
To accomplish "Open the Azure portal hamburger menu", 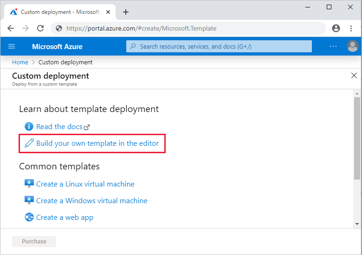I will click(12, 46).
